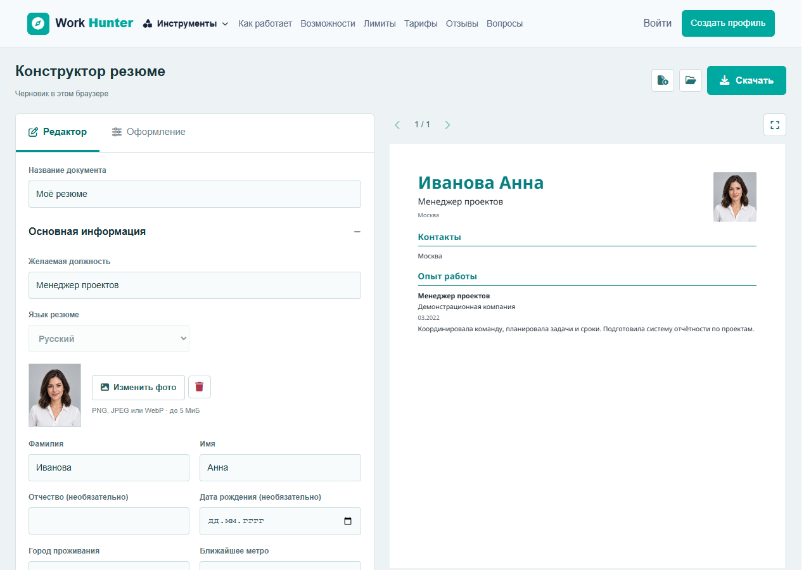
Task: Click the Создать профиль button
Action: point(728,23)
